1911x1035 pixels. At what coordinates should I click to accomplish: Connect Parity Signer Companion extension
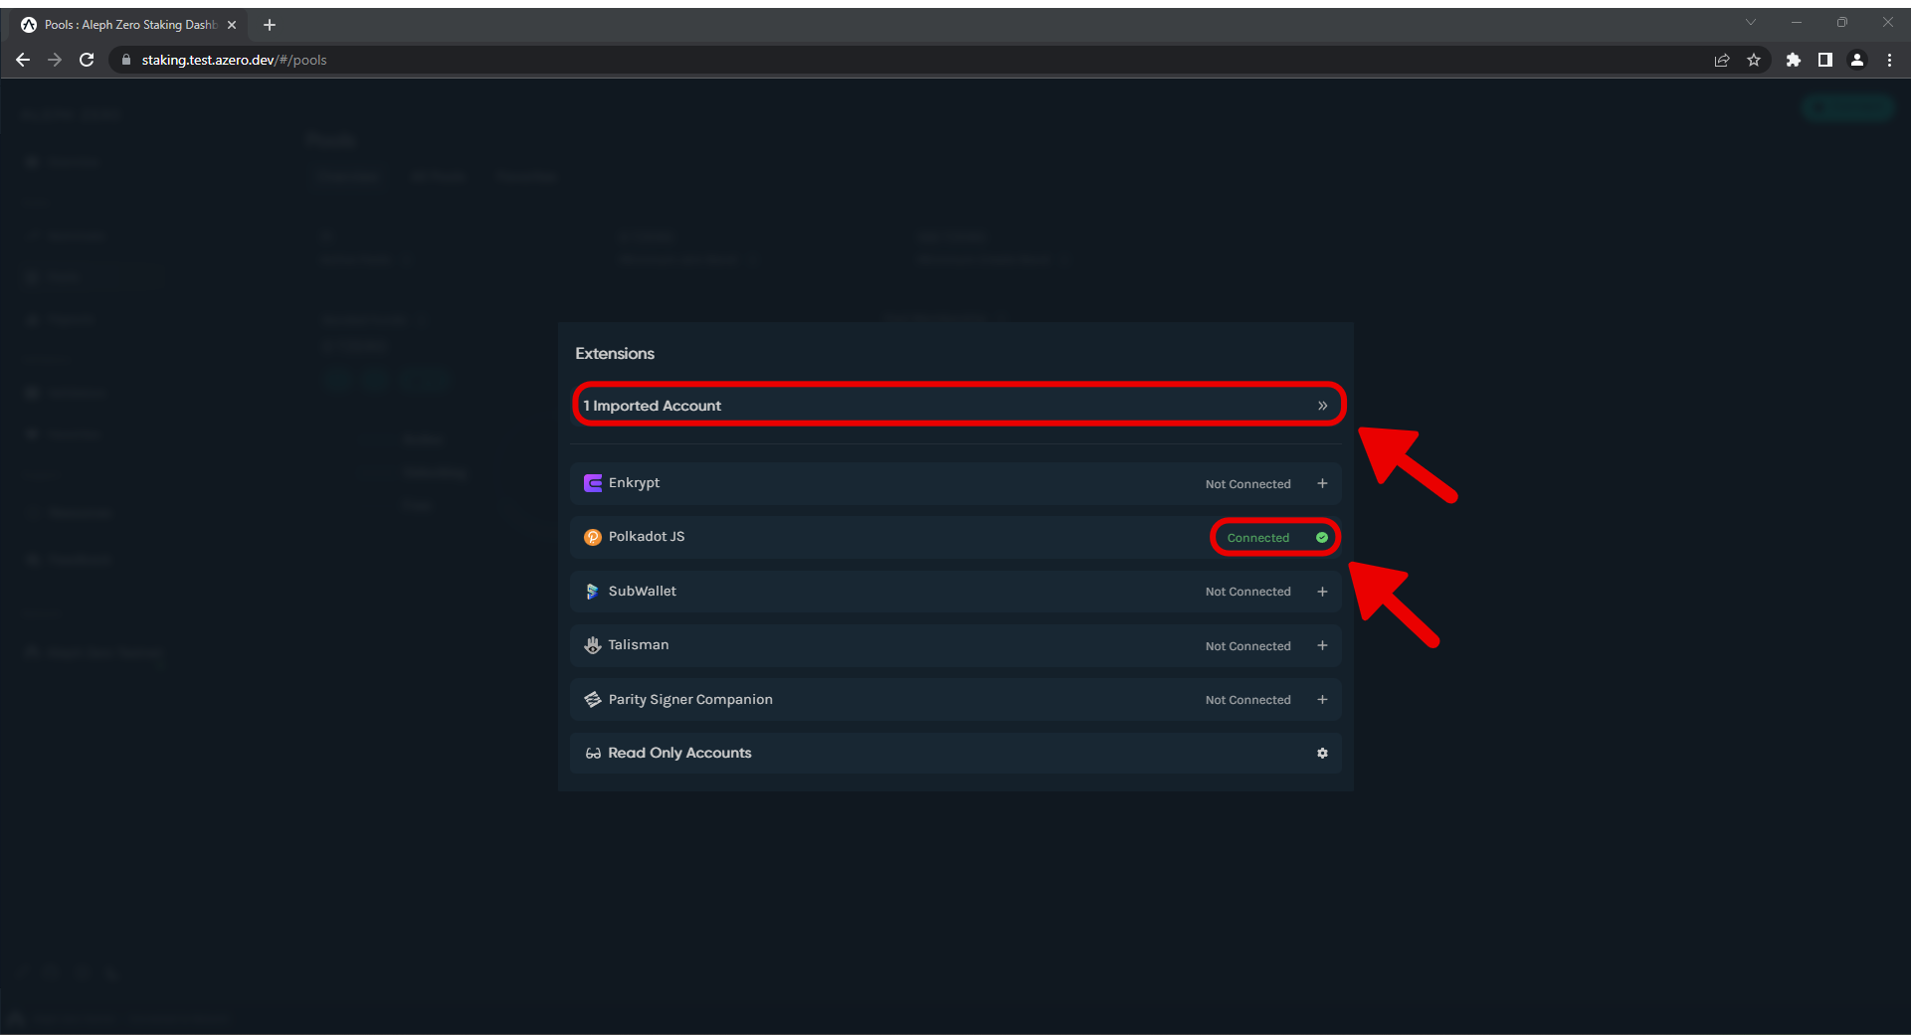click(1322, 700)
